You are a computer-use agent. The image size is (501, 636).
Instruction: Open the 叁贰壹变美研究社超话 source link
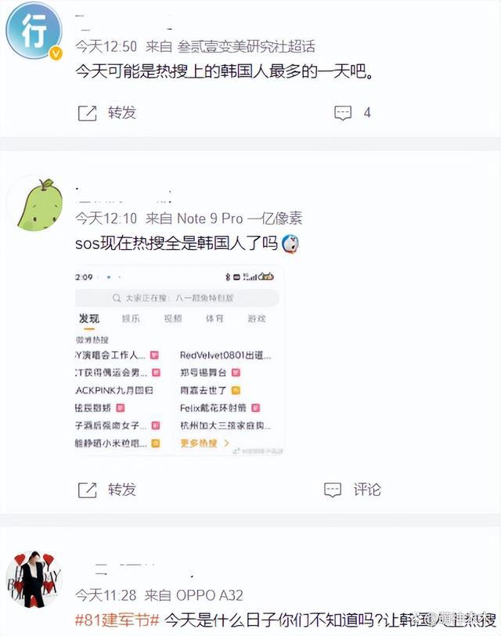pos(246,47)
